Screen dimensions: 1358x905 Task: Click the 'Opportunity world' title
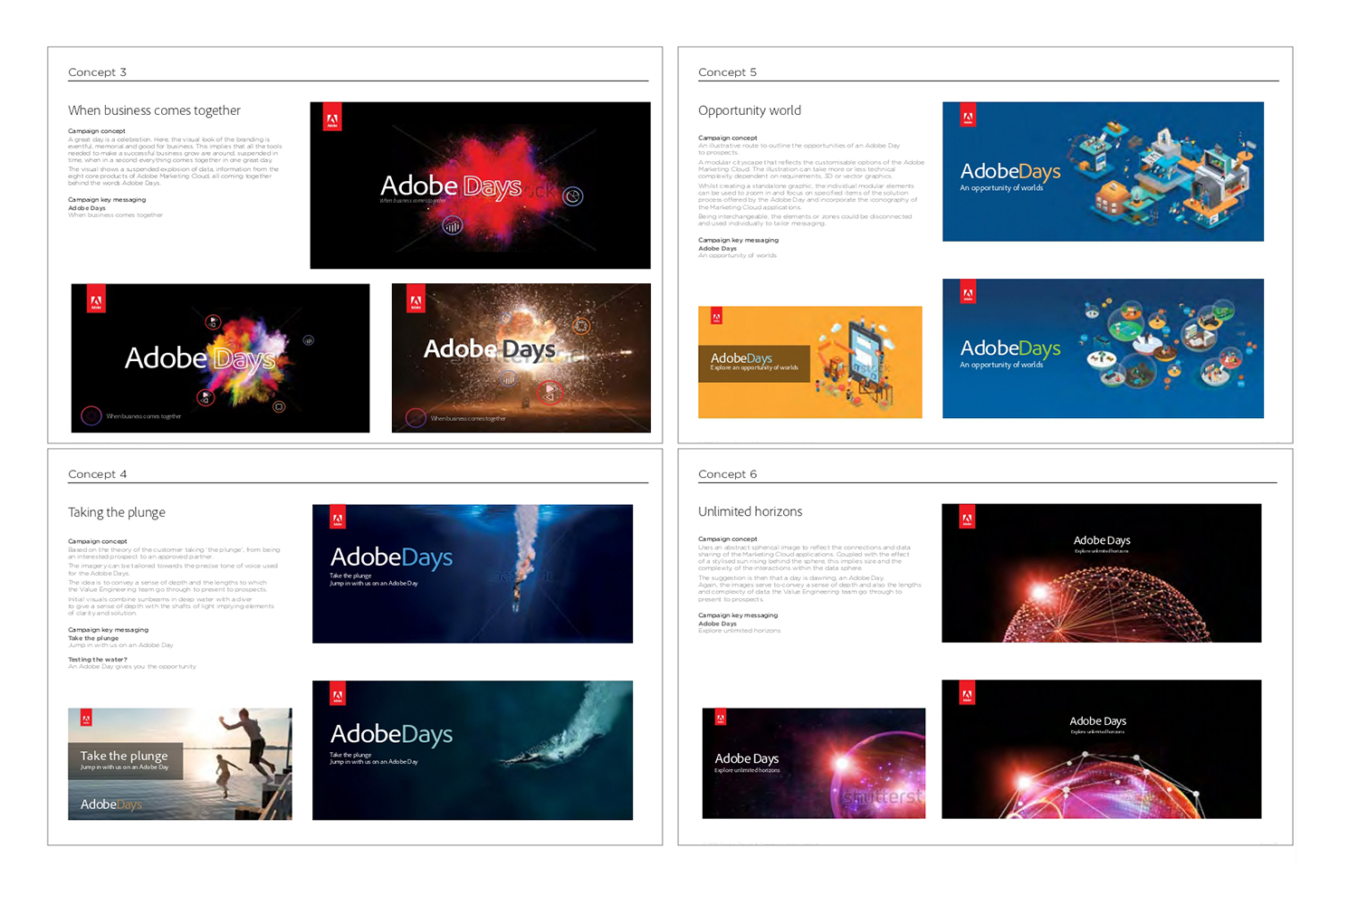coord(750,110)
